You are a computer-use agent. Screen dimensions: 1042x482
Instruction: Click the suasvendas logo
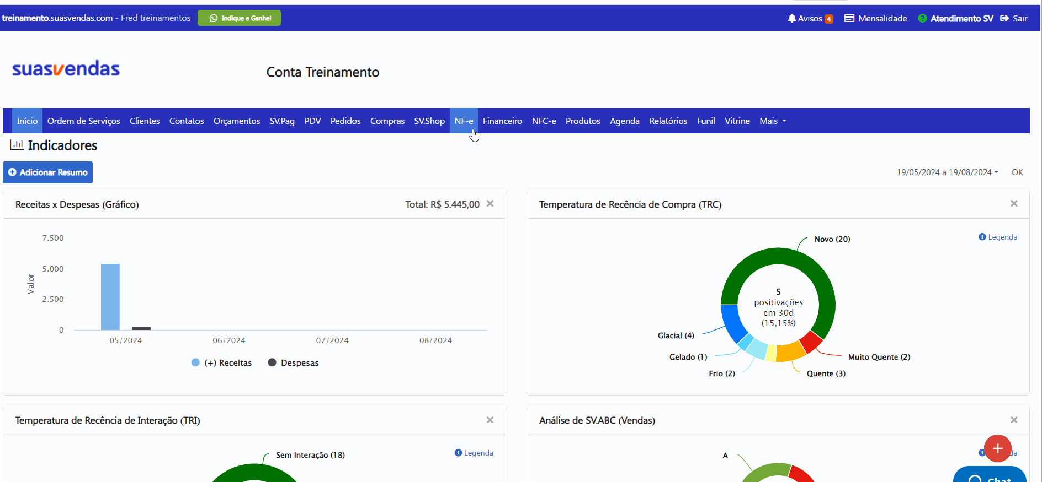(x=66, y=69)
